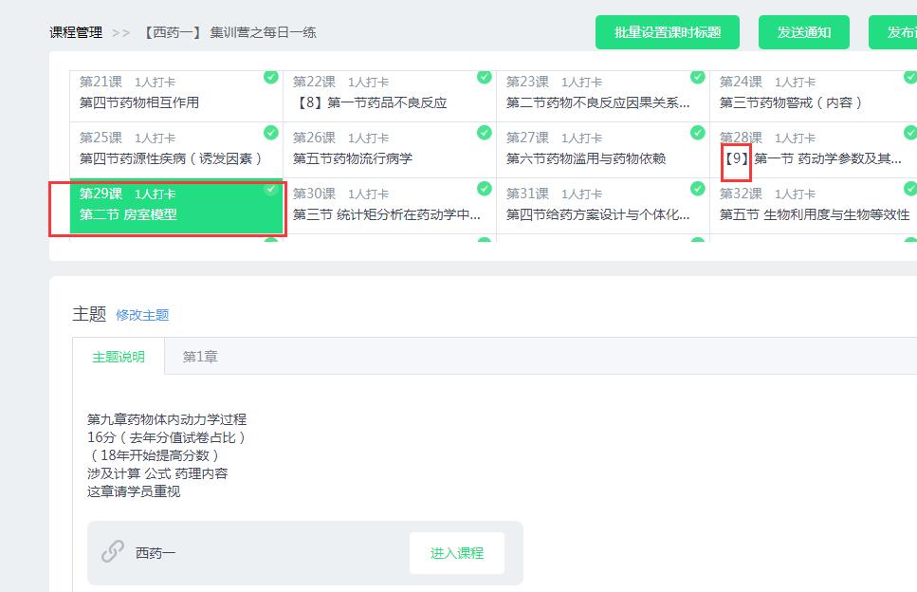
Task: Click checkmark icon on lesson 第25课
Action: [271, 133]
